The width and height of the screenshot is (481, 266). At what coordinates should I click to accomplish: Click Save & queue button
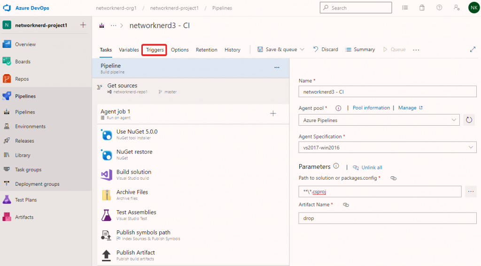277,49
